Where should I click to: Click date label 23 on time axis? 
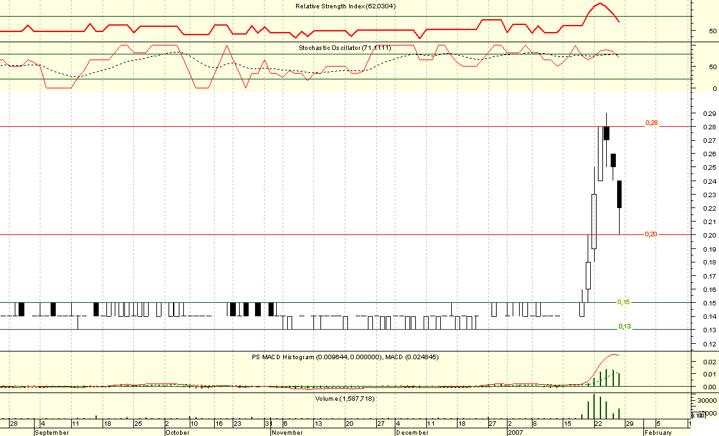click(238, 424)
